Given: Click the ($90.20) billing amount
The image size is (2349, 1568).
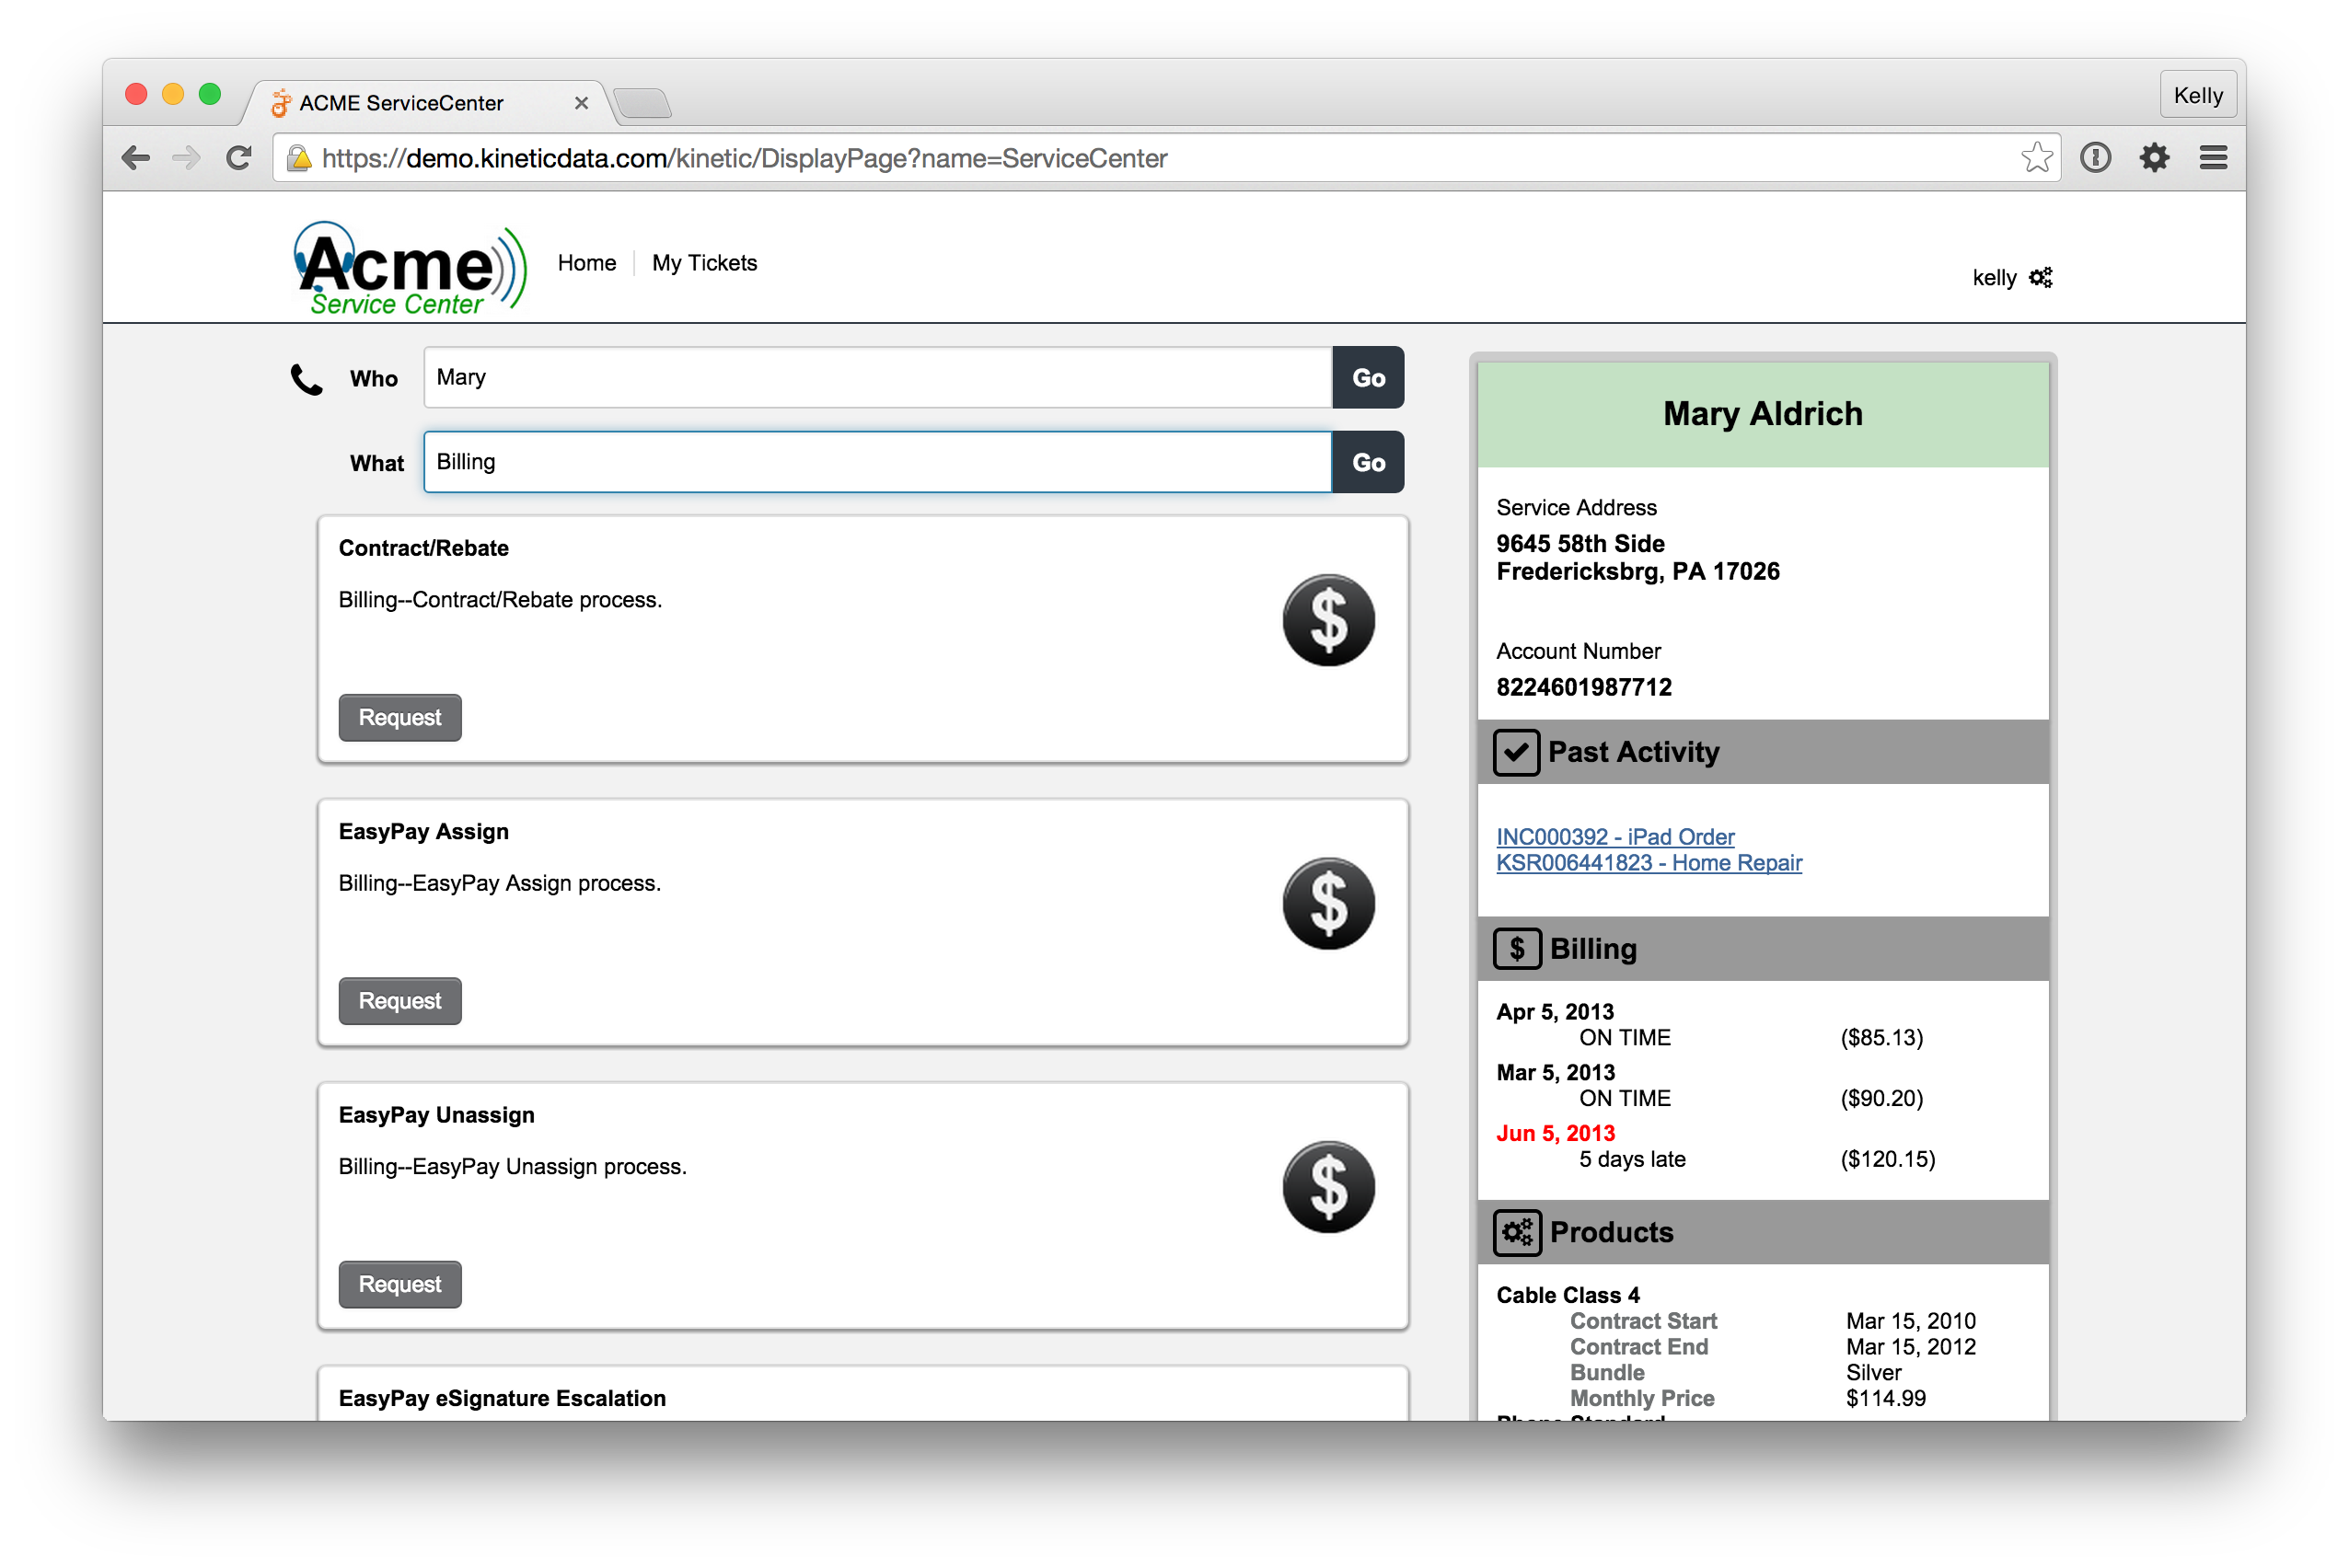Looking at the screenshot, I should [x=1882, y=1099].
